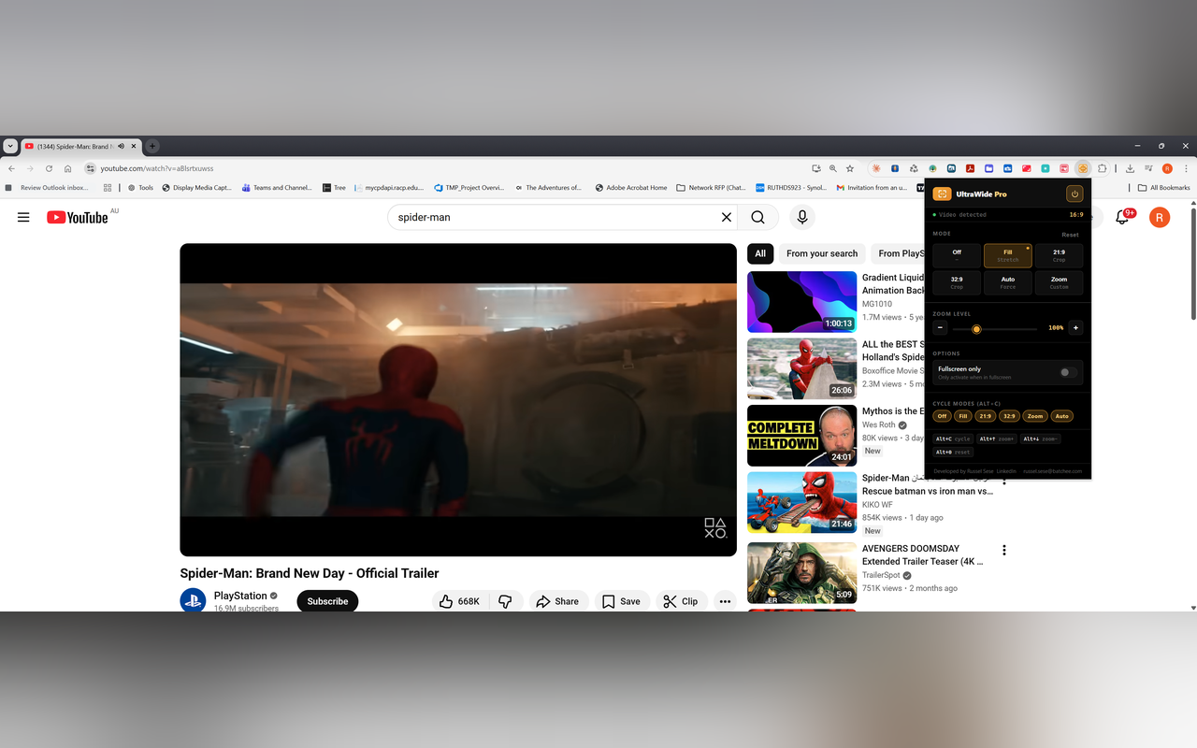This screenshot has height=748, width=1197.
Task: Select the 32:9 Crop mode tile
Action: point(957,282)
